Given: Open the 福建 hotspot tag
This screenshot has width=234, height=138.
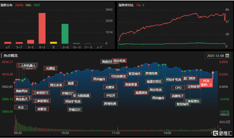Looking at the screenshot, I should coord(71,83).
